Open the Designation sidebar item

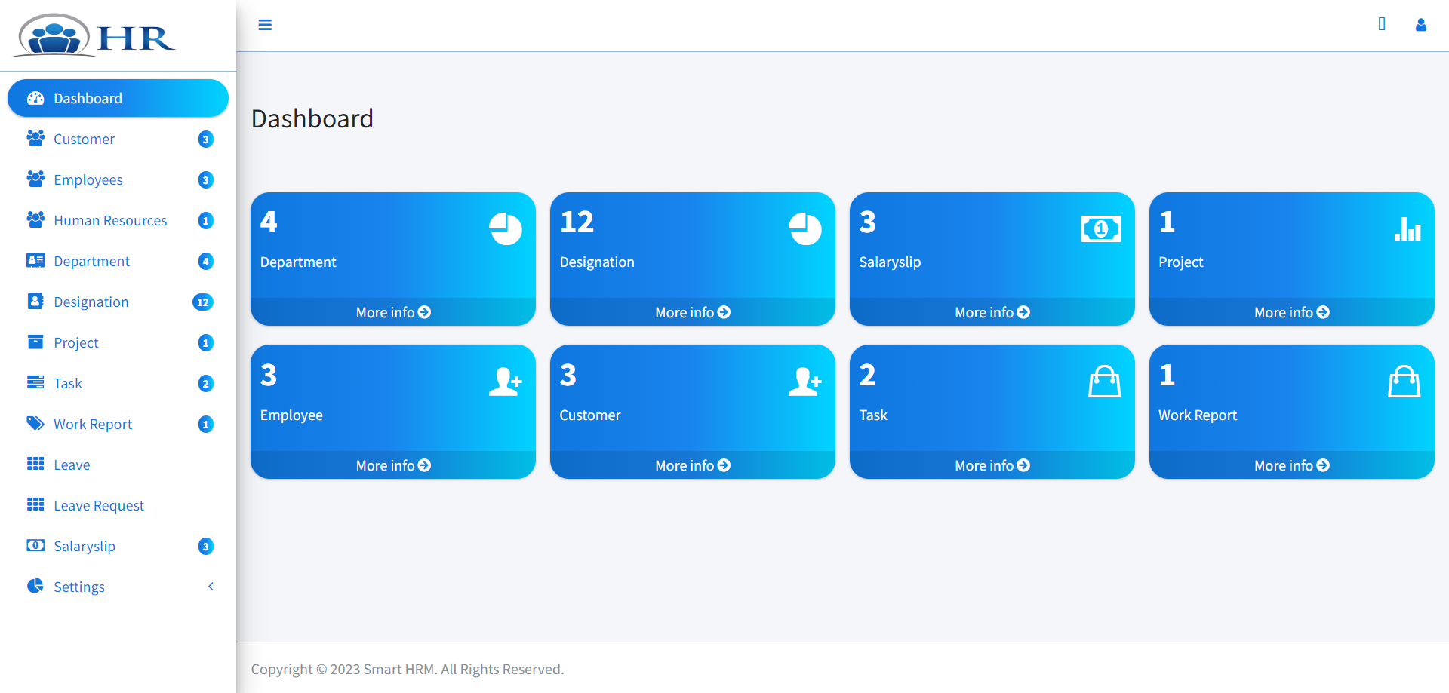91,302
